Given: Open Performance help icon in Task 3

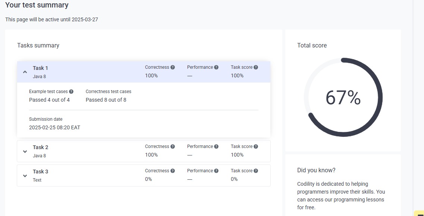Looking at the screenshot, I should coord(216,171).
